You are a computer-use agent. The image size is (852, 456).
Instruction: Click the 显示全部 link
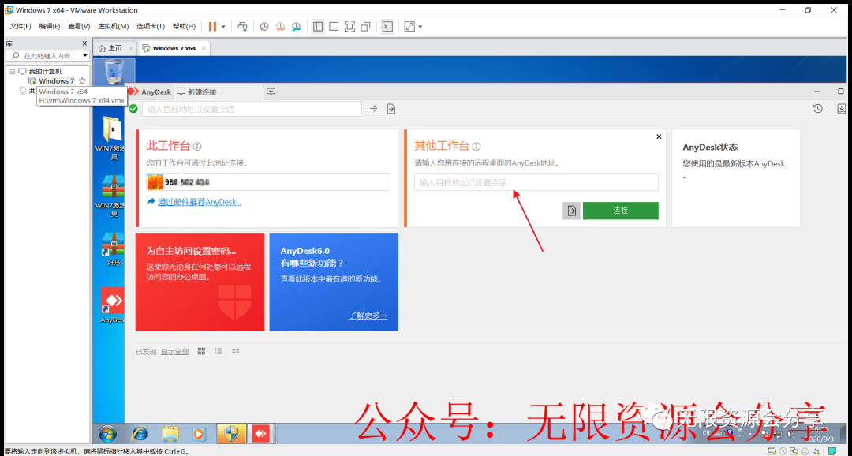pyautogui.click(x=175, y=352)
